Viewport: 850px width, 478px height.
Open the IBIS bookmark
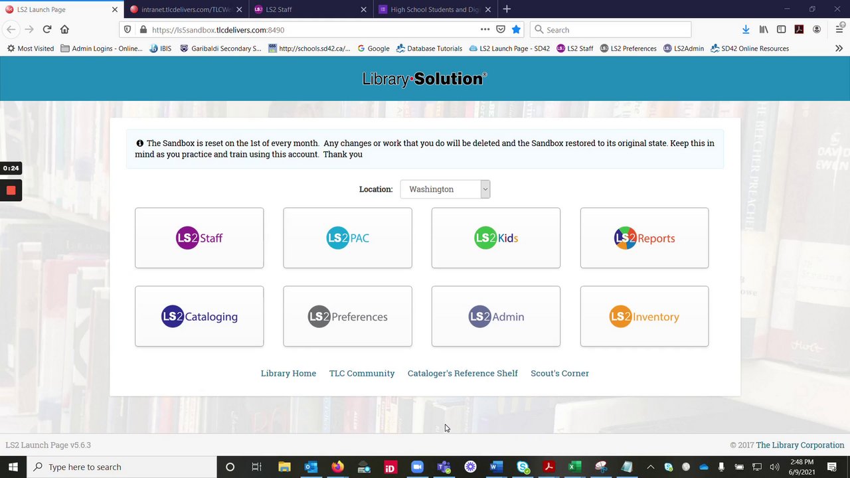tap(161, 48)
